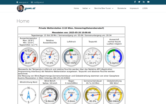Image resolution: width=166 pixels, height=104 pixels.
Task: Open the Wetter menu item
Action: (85, 8)
